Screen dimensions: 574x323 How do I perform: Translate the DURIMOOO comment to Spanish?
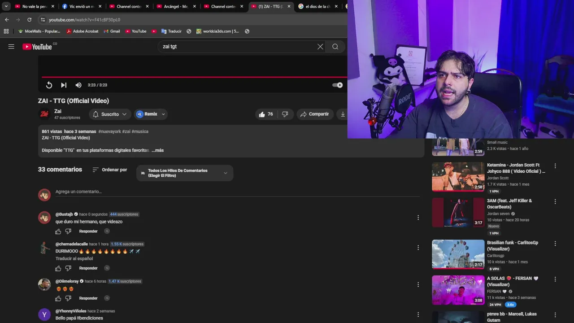click(74, 259)
